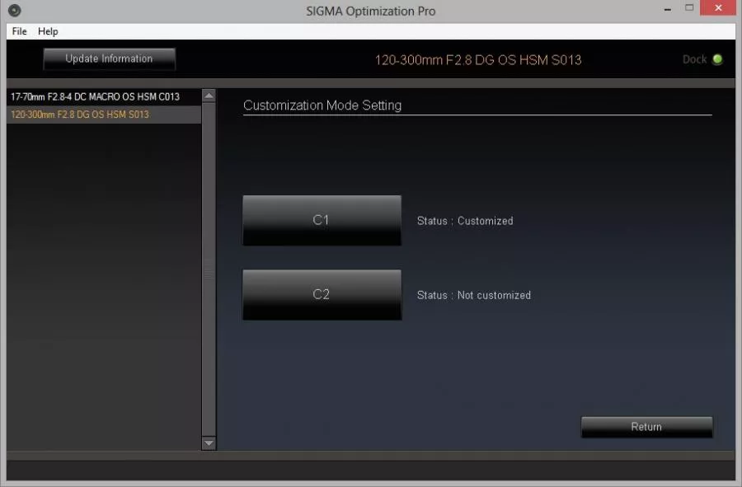Open the C2 custom mode settings

pos(322,294)
